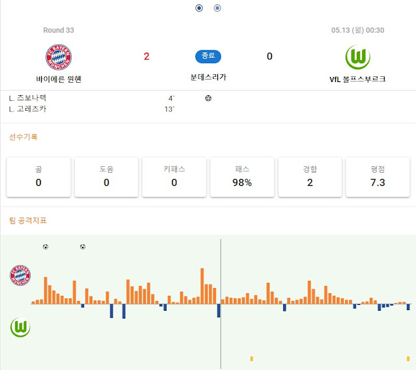This screenshot has height=370, width=416.
Task: Click Bayern logo beside attack chart
Action: tap(20, 276)
